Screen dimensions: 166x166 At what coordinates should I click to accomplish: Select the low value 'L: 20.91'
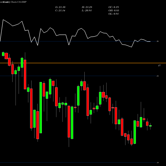point(87,10)
